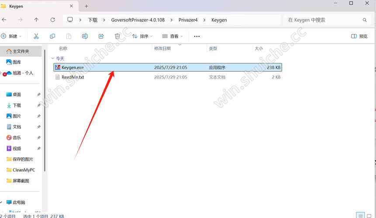Sort by the 类型 column header

[213, 48]
